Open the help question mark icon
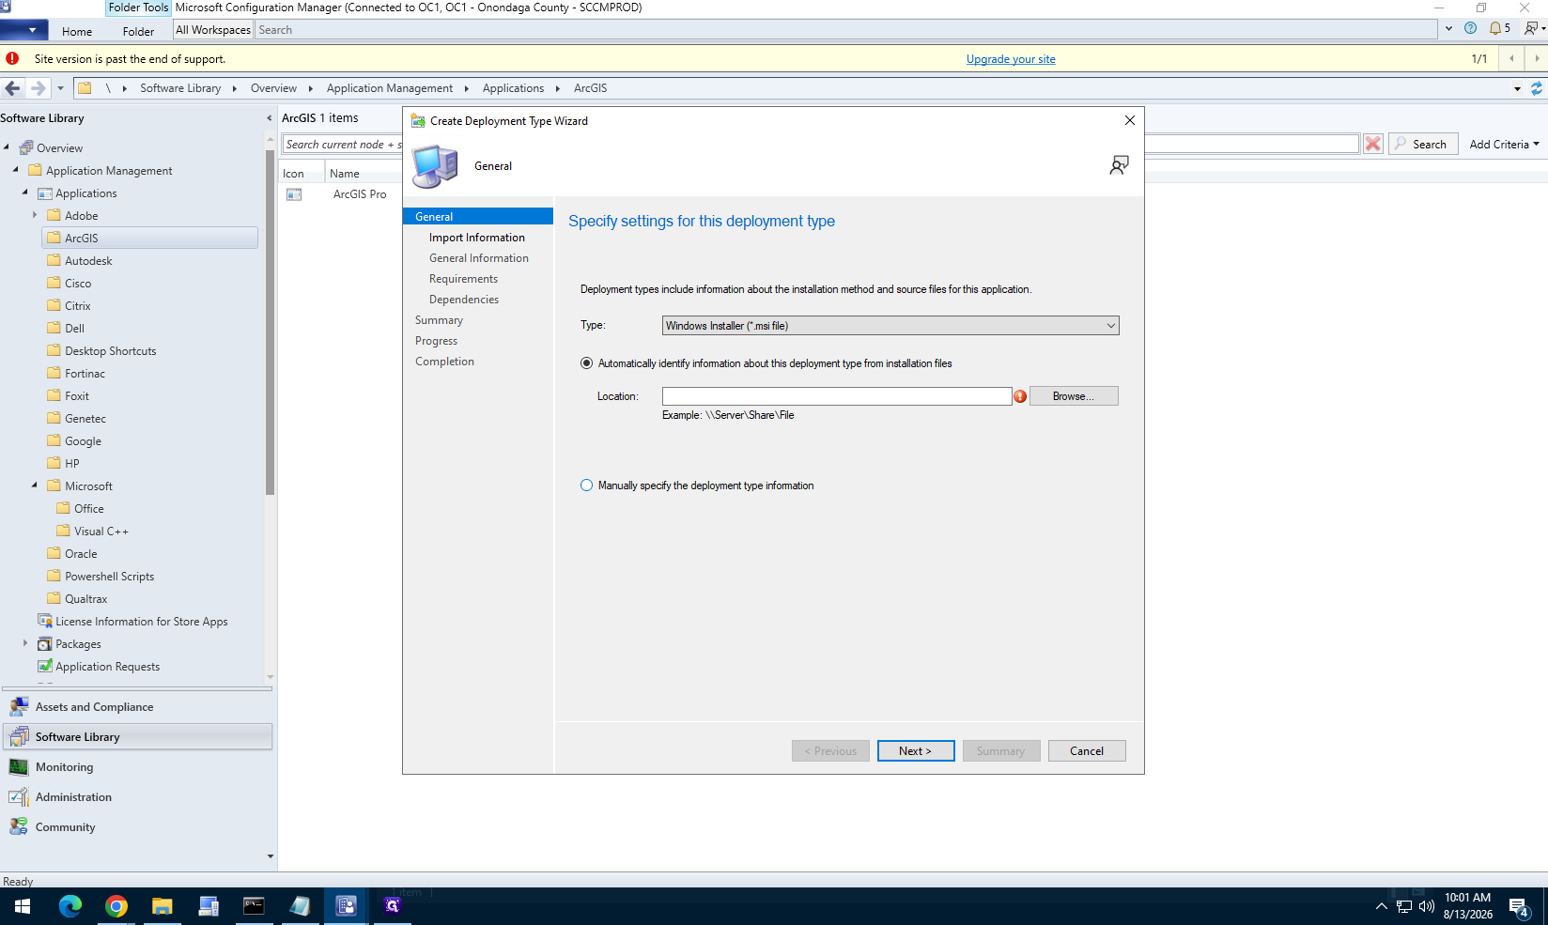 click(1471, 28)
